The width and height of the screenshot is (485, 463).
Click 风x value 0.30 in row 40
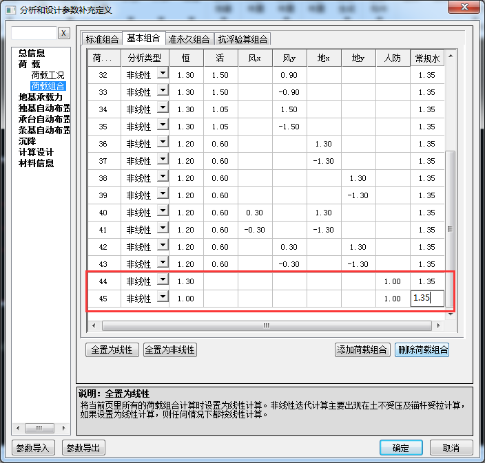(x=255, y=213)
